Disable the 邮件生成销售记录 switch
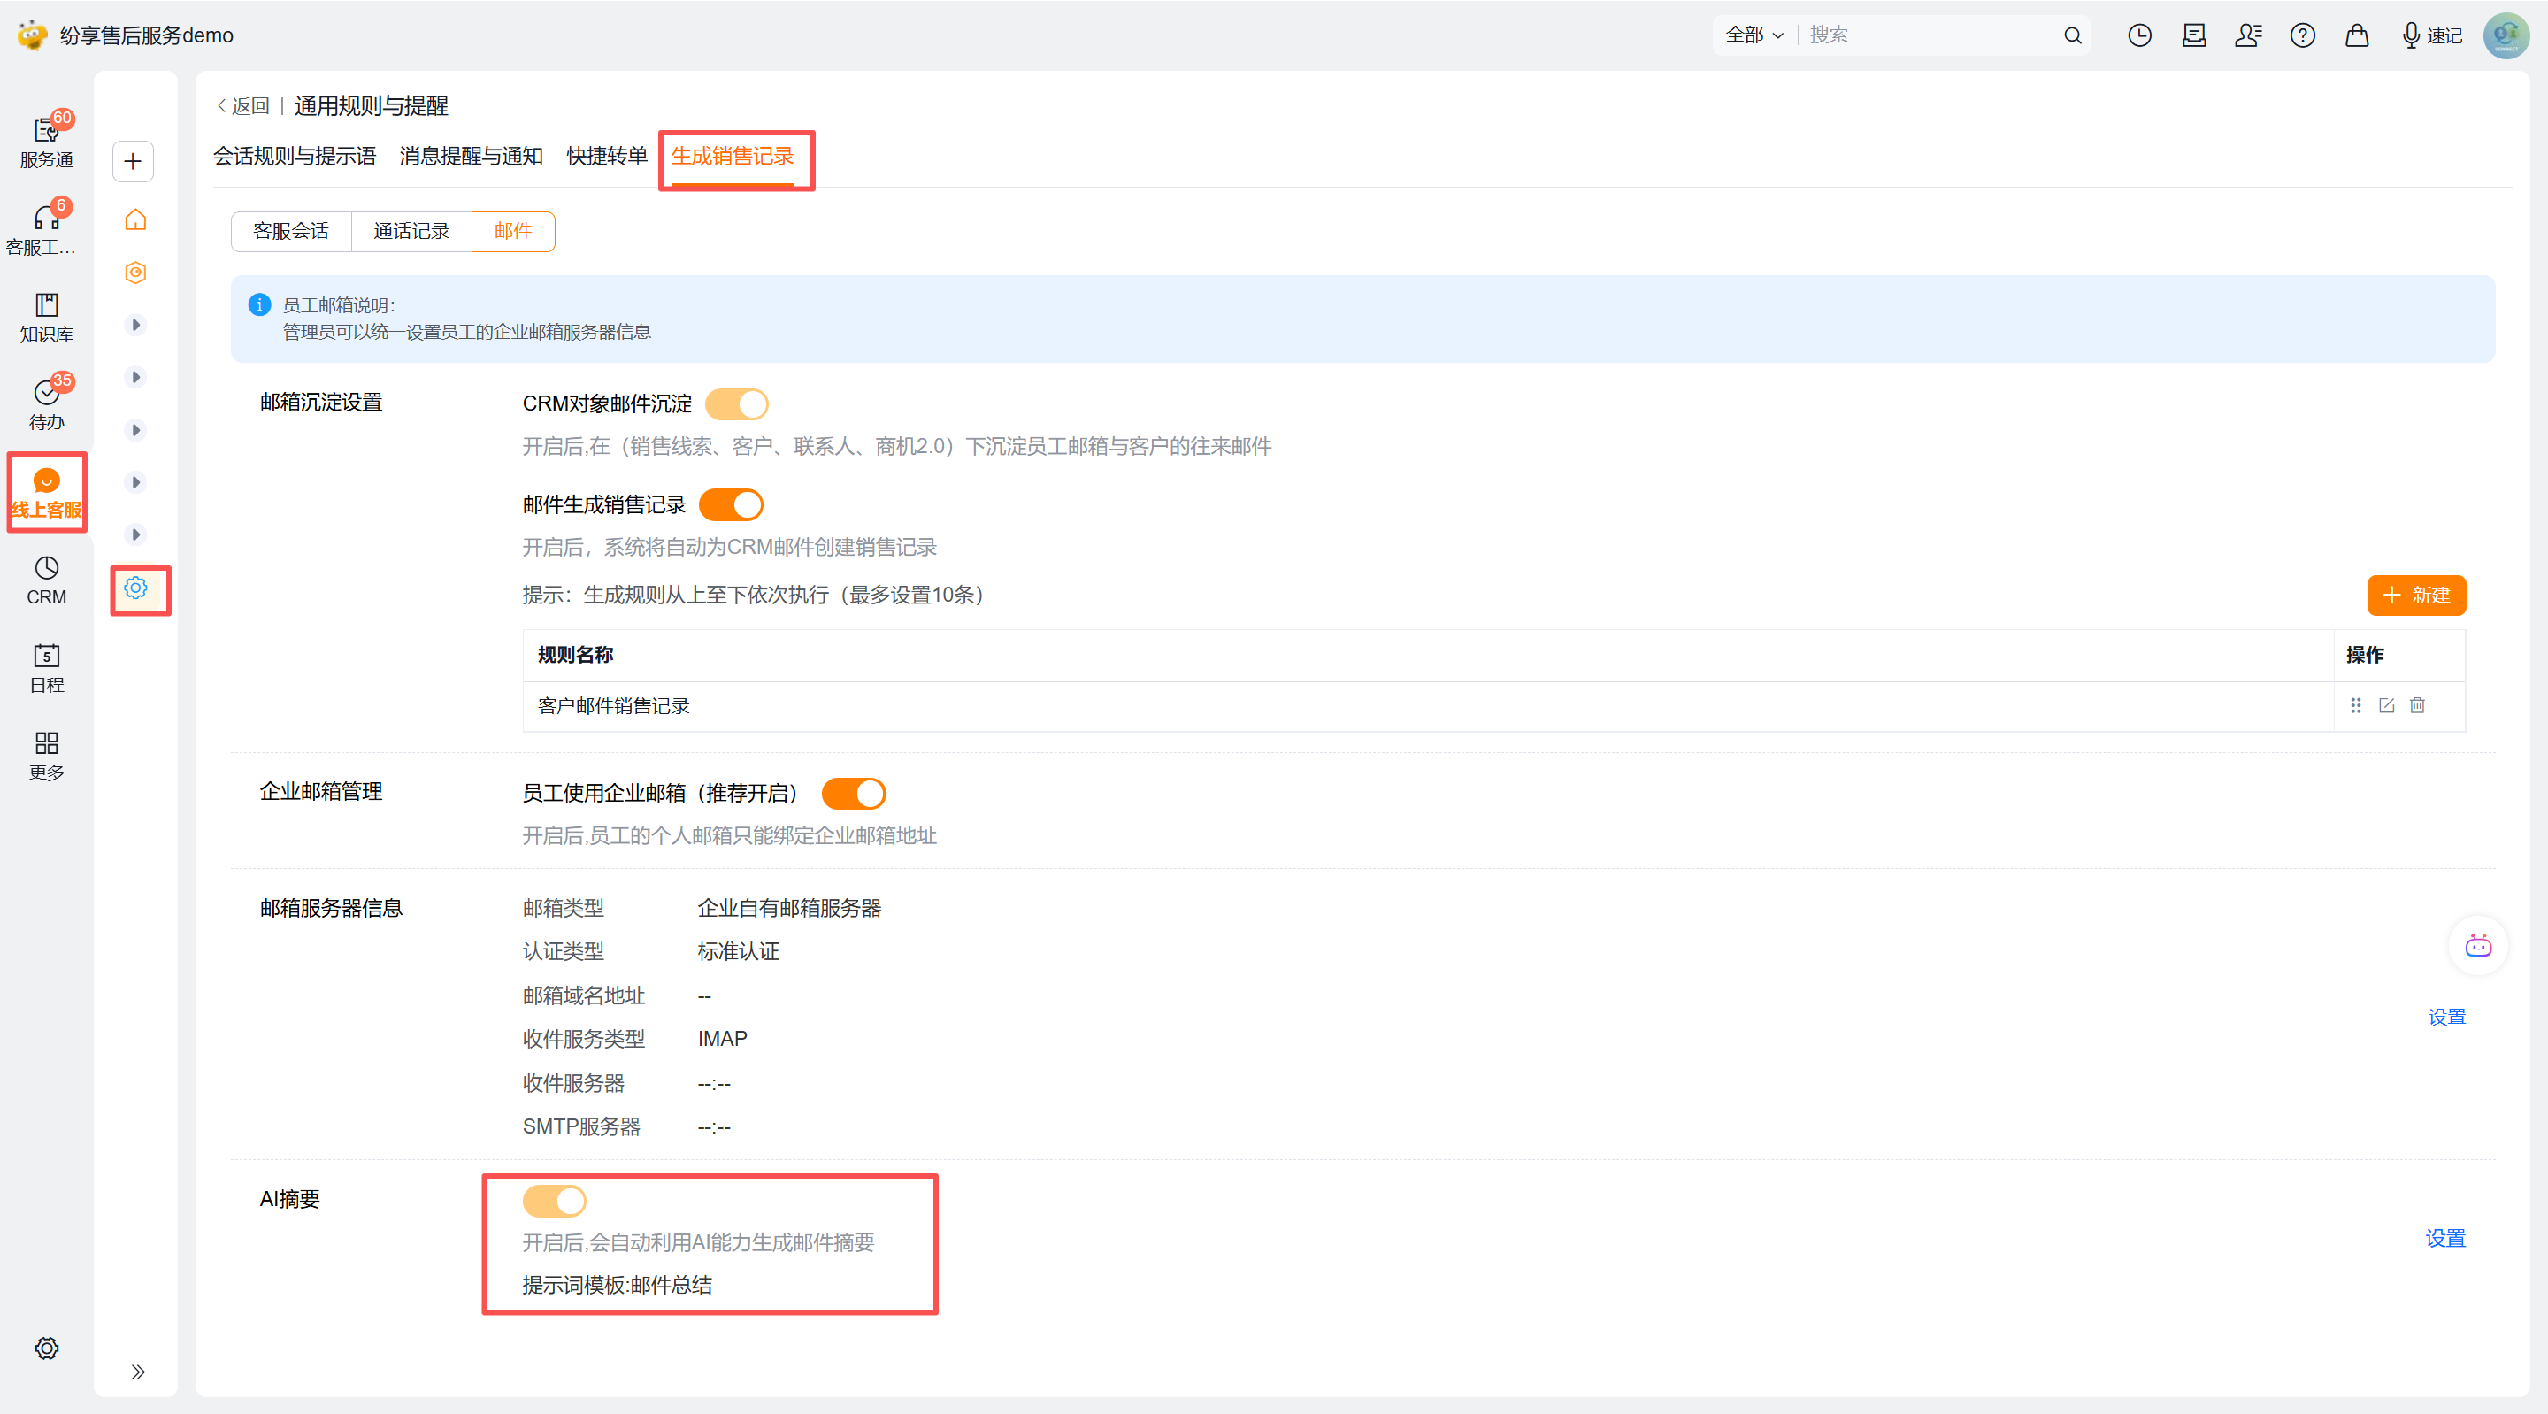The width and height of the screenshot is (2548, 1414). 731,504
